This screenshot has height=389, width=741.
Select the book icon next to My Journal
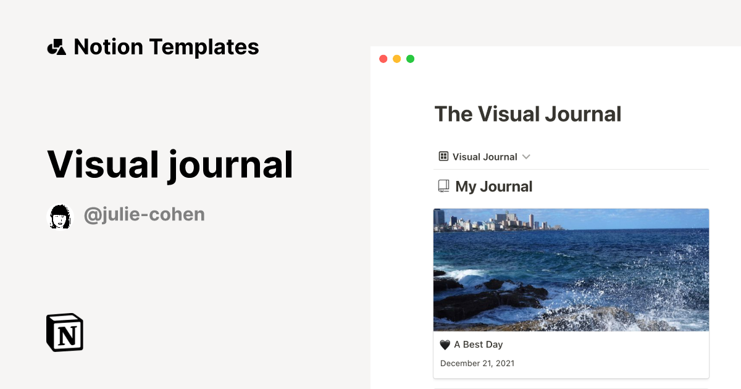pyautogui.click(x=443, y=185)
